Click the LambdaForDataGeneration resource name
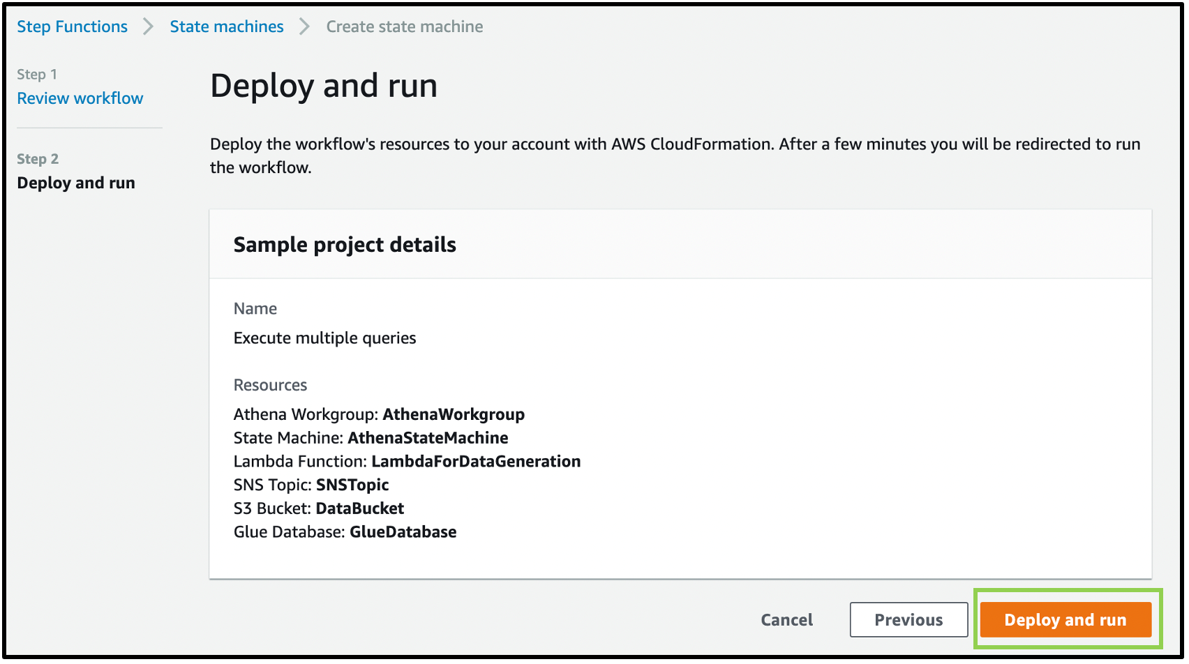 point(476,462)
